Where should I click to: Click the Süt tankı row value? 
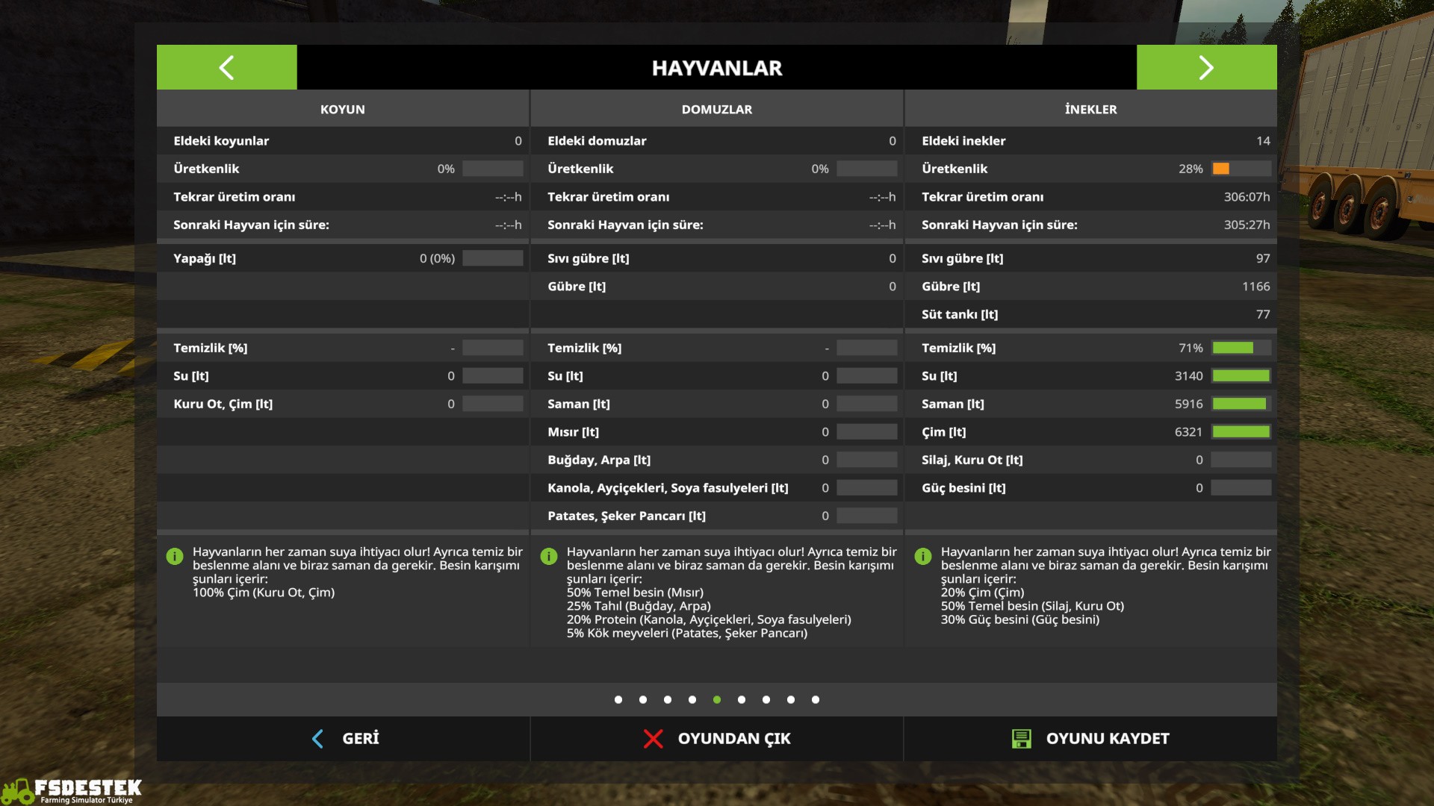[x=1262, y=314]
